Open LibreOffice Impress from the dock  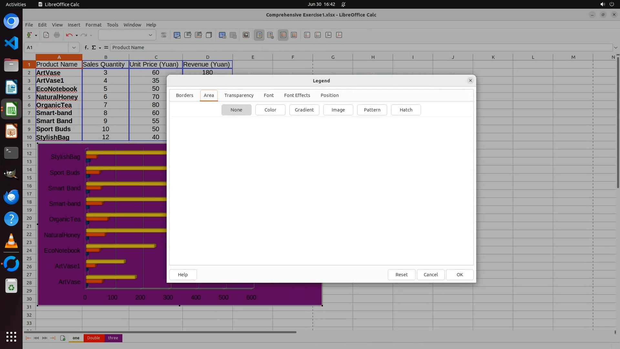[11, 132]
